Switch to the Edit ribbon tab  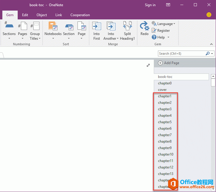(25, 15)
